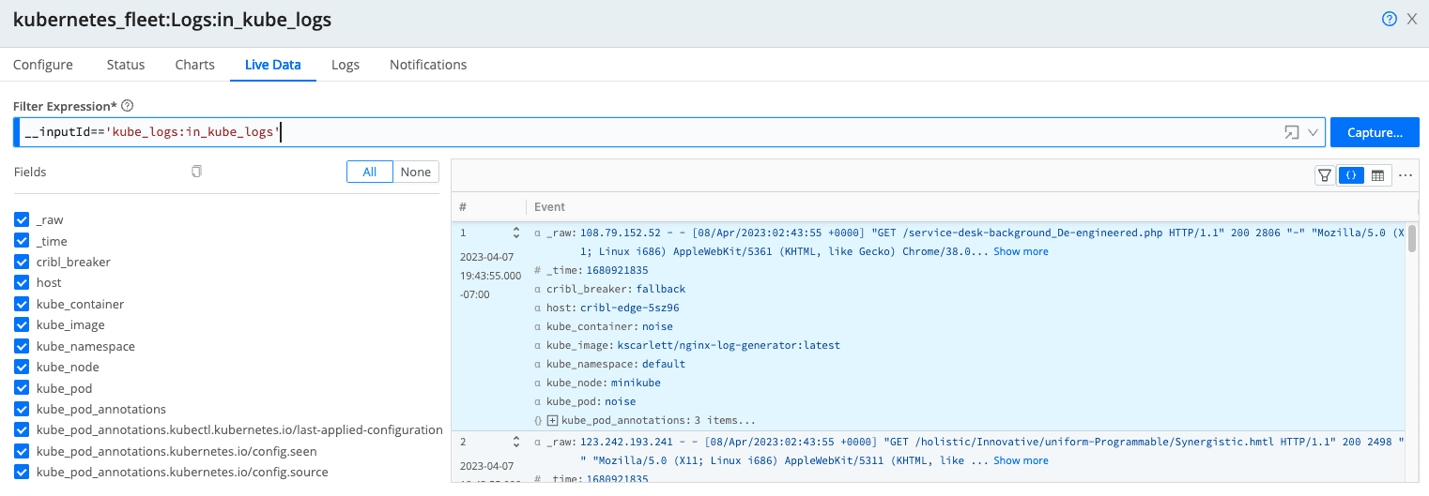The image size is (1429, 496).
Task: Open the filter expression history dropdown
Action: 1314,133
